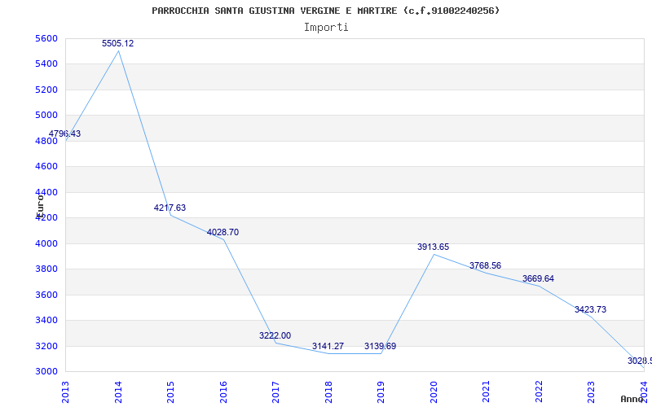The width and height of the screenshot is (652, 407).
Task: Select the year 2023 on the axis
Action: pyautogui.click(x=592, y=392)
